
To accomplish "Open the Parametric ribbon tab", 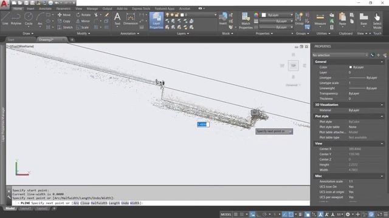I will pos(63,8).
